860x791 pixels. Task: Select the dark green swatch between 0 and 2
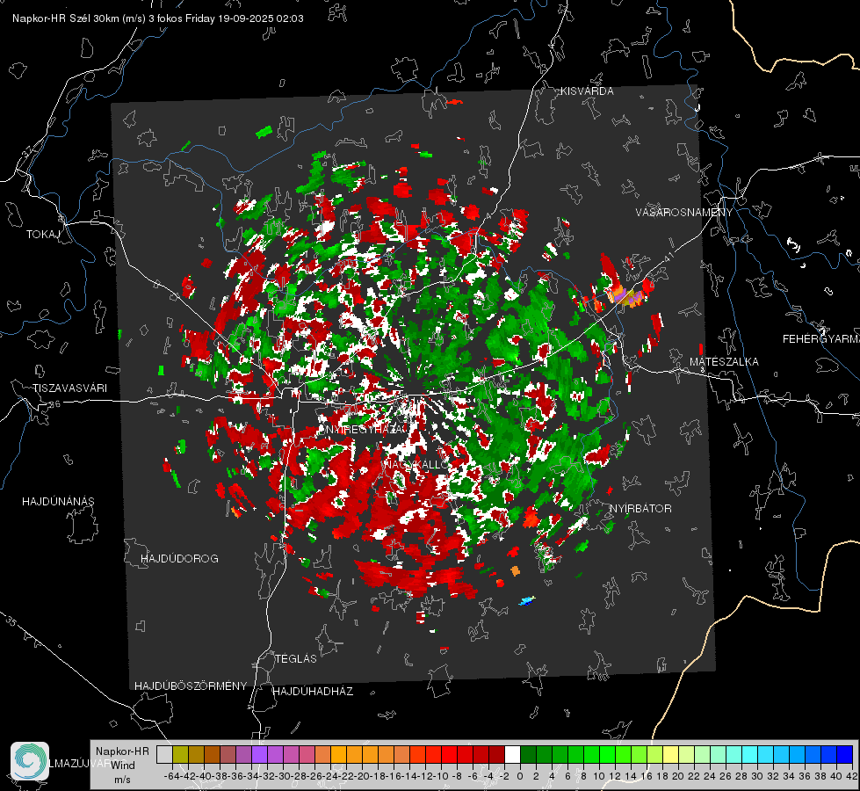point(528,754)
